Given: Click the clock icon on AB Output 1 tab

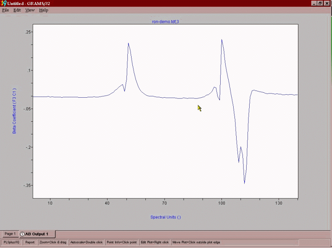Looking at the screenshot, I should [x=22, y=234].
